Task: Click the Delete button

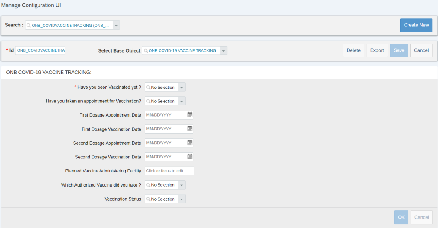Action: [x=354, y=50]
